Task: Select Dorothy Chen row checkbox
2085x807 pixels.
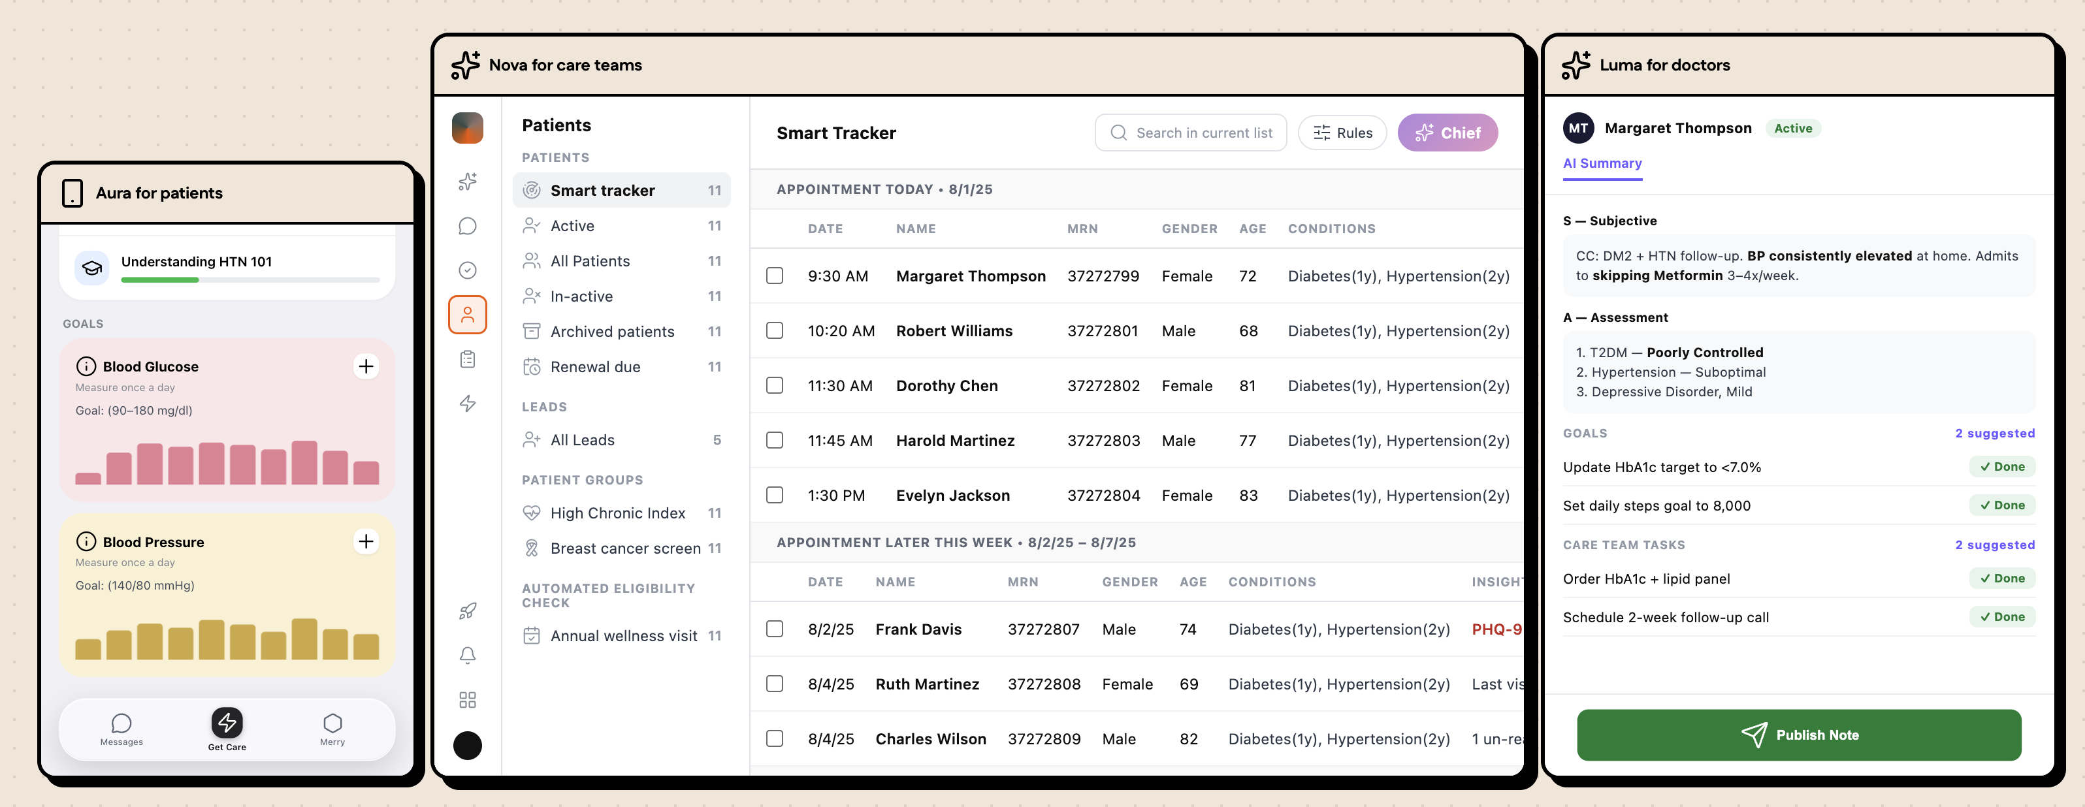Action: point(775,386)
